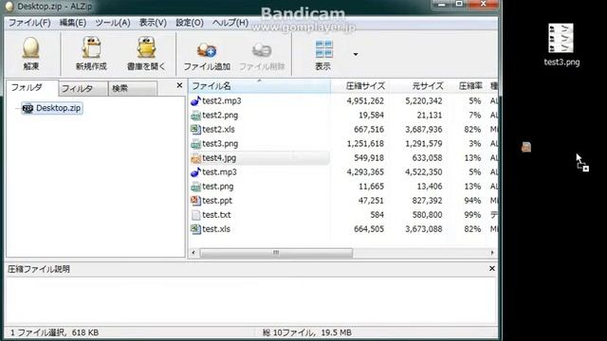Select the file name test2.png
This screenshot has height=341, width=607.
pos(220,116)
